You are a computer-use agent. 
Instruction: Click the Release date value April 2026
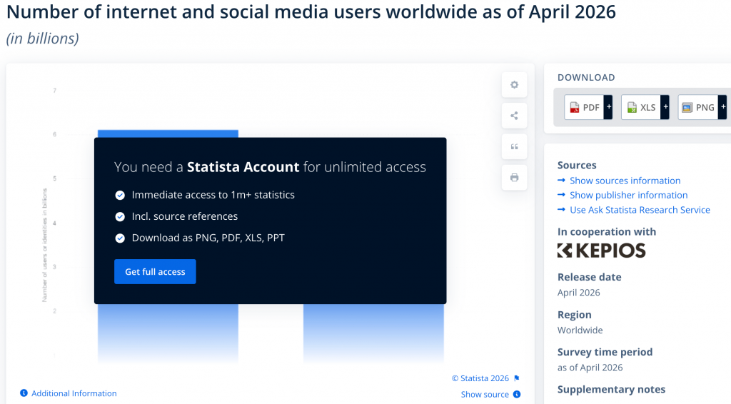point(578,293)
